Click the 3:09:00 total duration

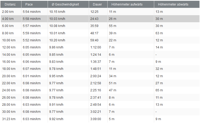coord(96,119)
